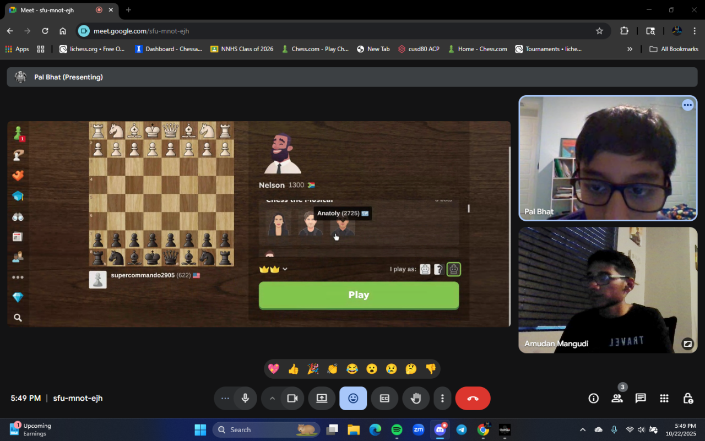Viewport: 705px width, 441px height.
Task: Open a new browser tab
Action: point(128,10)
